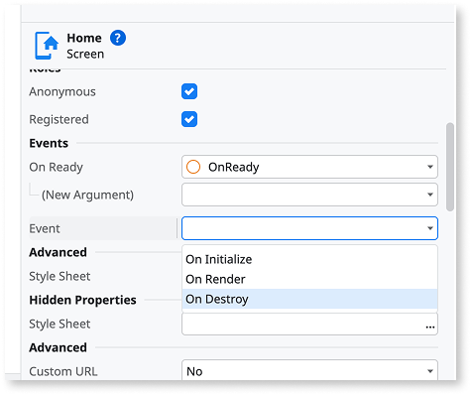Viewport: 471px width, 395px height.
Task: Select On Destroy from the list
Action: 309,299
